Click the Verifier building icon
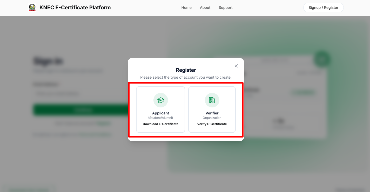 pos(212,100)
